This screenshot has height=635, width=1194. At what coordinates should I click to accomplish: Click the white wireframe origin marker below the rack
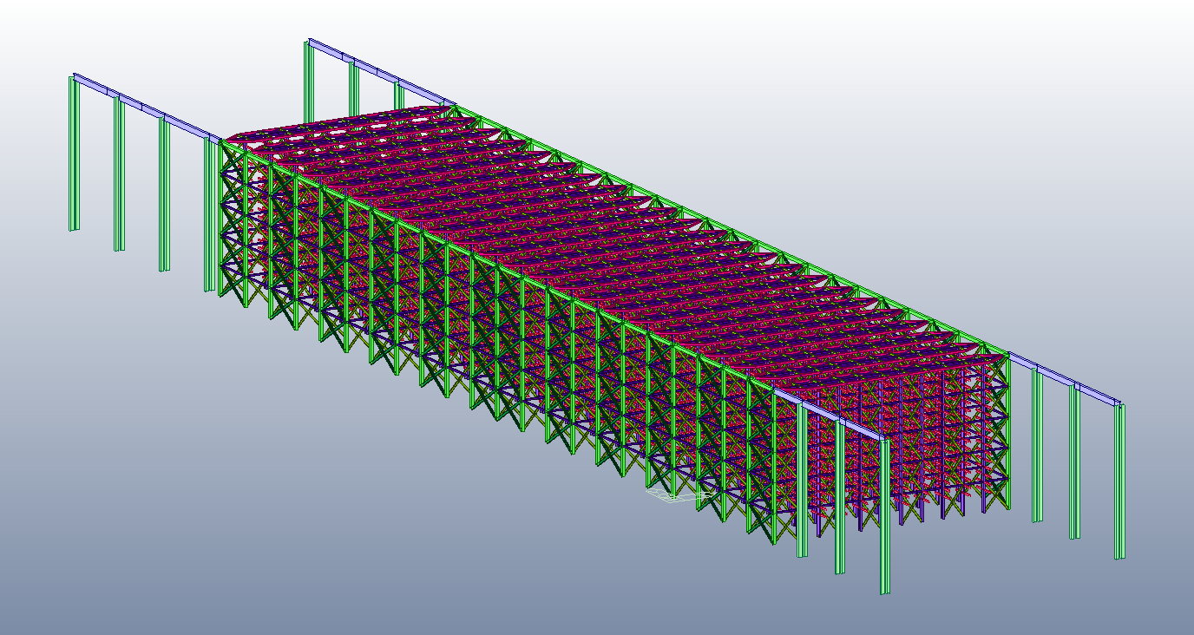(675, 495)
